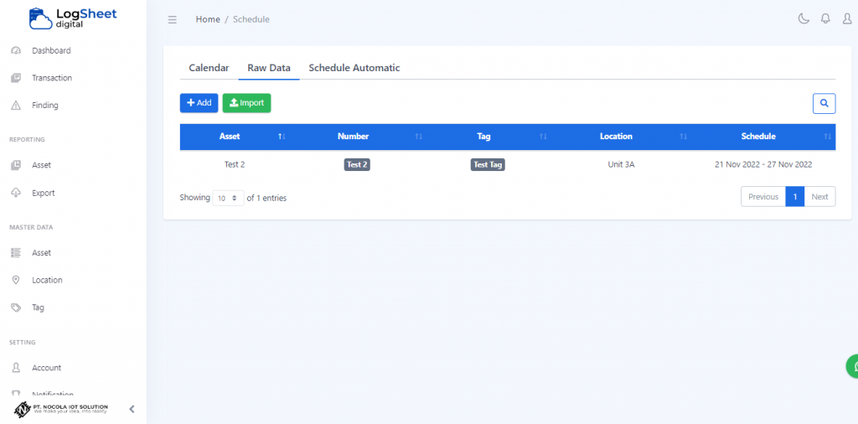Click the Transaction sidebar icon
The width and height of the screenshot is (858, 424).
pyautogui.click(x=16, y=78)
